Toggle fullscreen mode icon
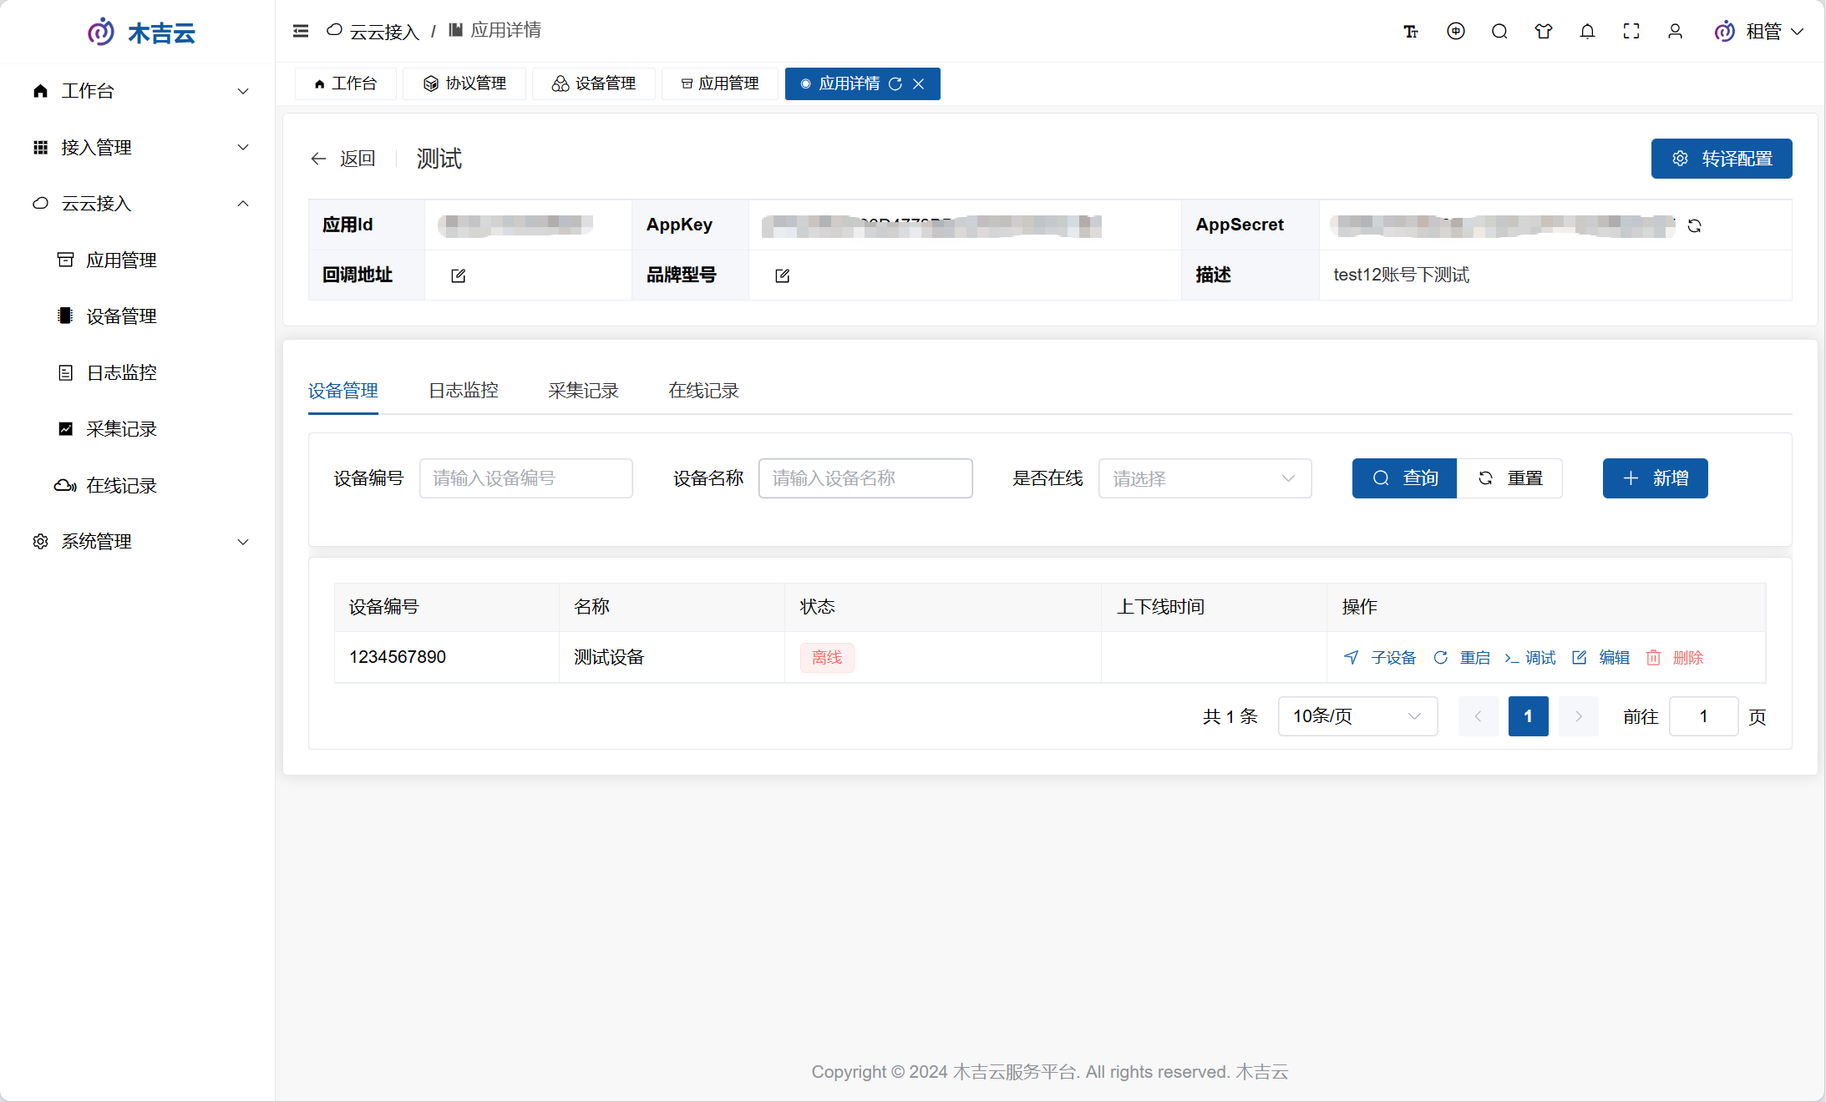 point(1631,31)
